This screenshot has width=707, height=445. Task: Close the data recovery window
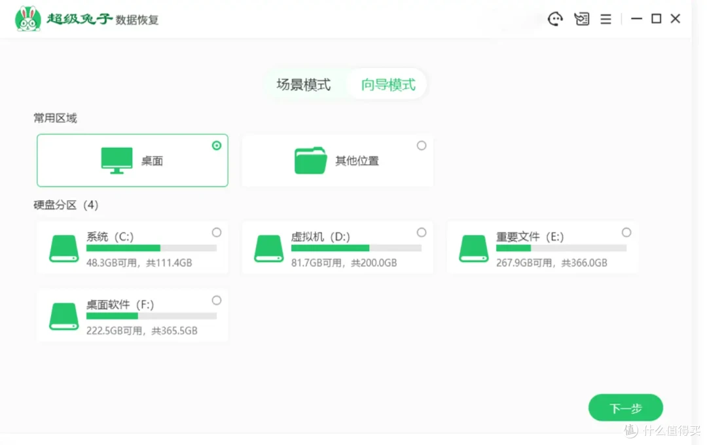[675, 19]
